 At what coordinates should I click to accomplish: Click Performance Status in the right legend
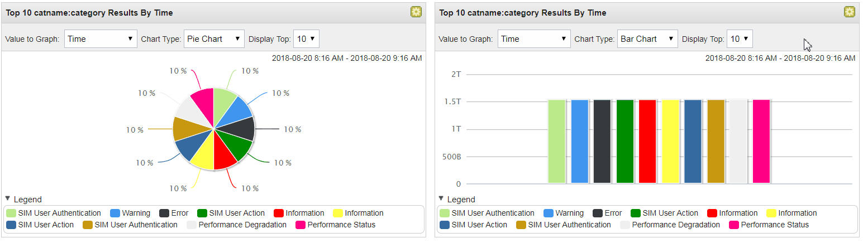(x=775, y=225)
